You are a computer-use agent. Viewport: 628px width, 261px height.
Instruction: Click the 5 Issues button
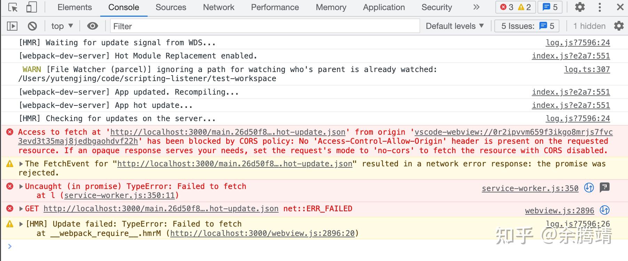(x=527, y=26)
